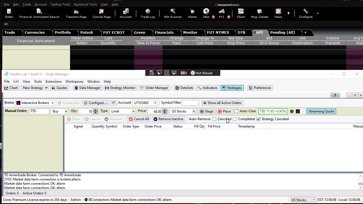Viewport: 363px width, 204px height.
Task: Open the Data Manager toolbar button
Action: pyautogui.click(x=87, y=88)
